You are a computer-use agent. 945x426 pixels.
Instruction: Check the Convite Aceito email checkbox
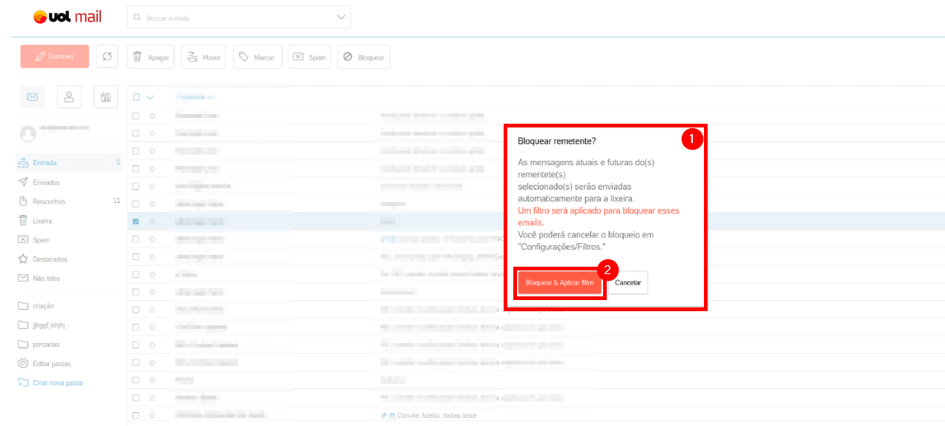point(136,416)
